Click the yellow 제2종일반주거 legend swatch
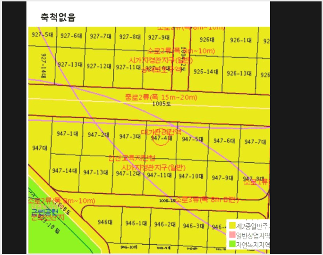323x255 pixels. tap(232, 225)
